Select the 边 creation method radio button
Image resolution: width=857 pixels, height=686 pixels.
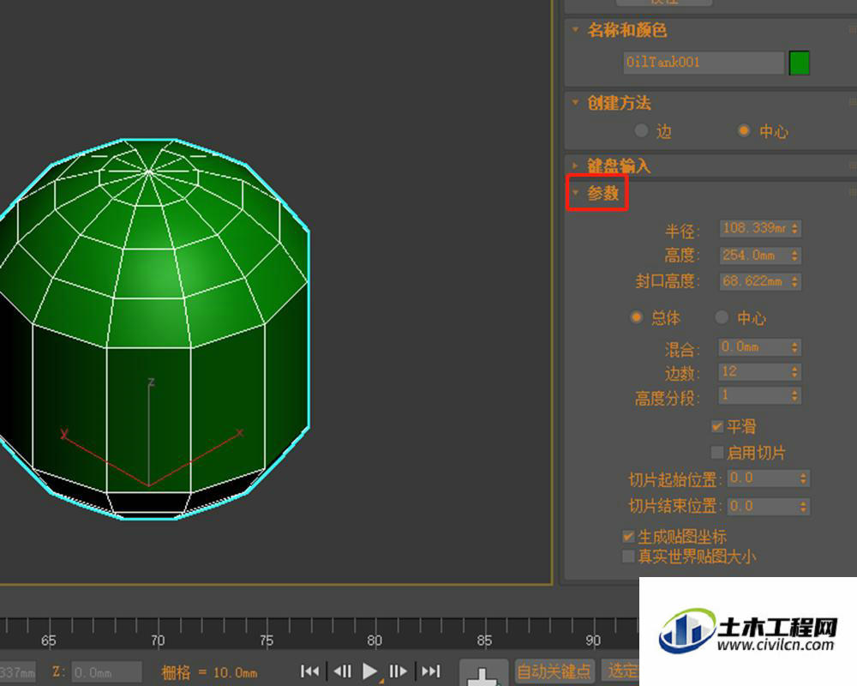coord(641,130)
